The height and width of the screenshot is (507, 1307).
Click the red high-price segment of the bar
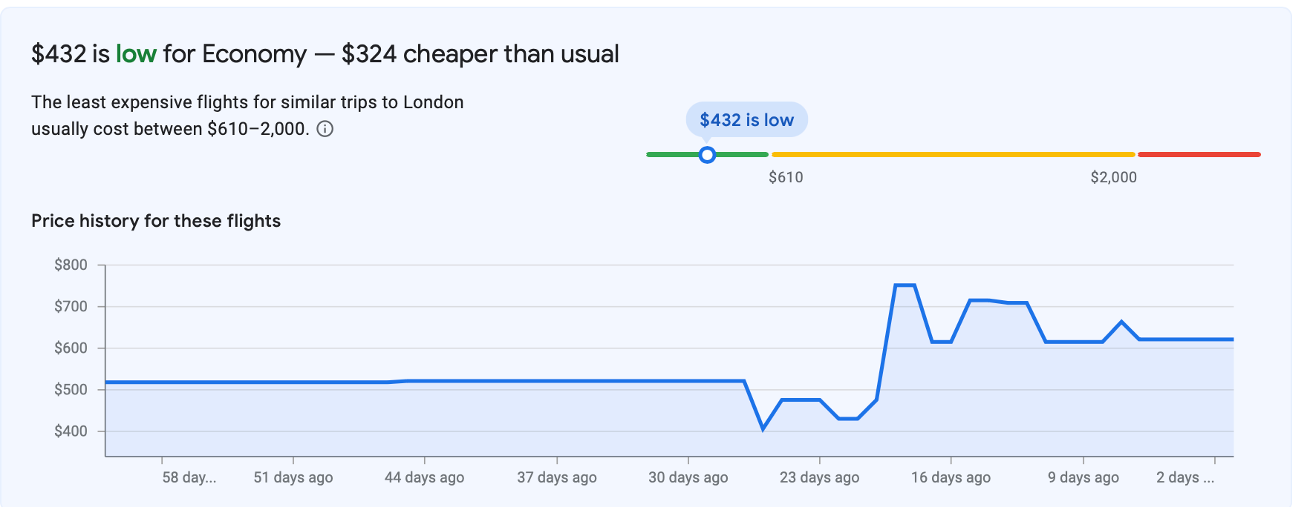(1199, 154)
